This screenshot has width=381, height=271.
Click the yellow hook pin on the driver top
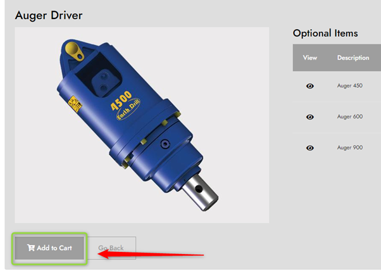pyautogui.click(x=75, y=51)
